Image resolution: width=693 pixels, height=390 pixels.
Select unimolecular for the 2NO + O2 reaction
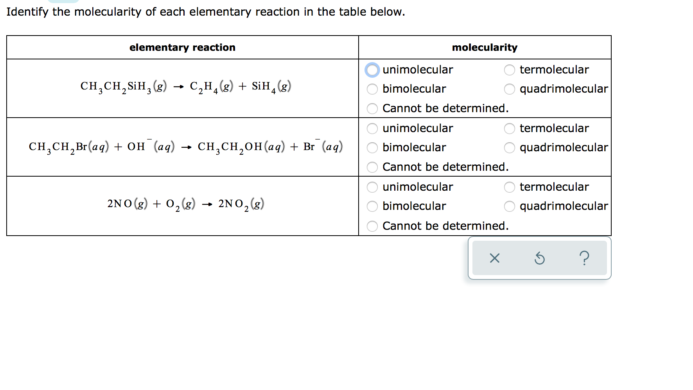tap(372, 187)
